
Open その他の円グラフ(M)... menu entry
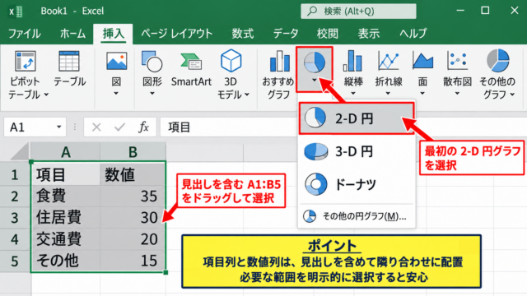coord(357,216)
